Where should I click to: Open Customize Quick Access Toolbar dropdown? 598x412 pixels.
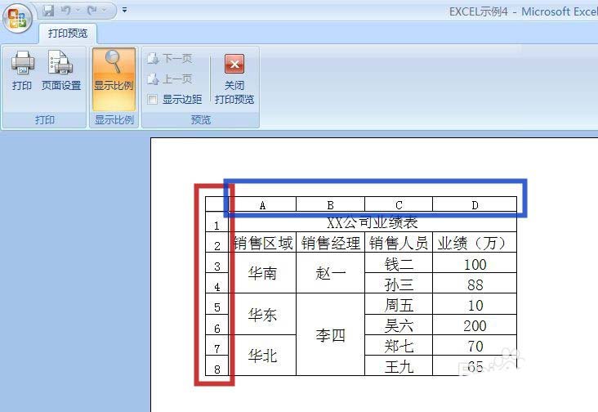[124, 11]
